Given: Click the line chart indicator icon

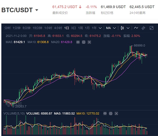Looking at the screenshot, I should 136,28.
